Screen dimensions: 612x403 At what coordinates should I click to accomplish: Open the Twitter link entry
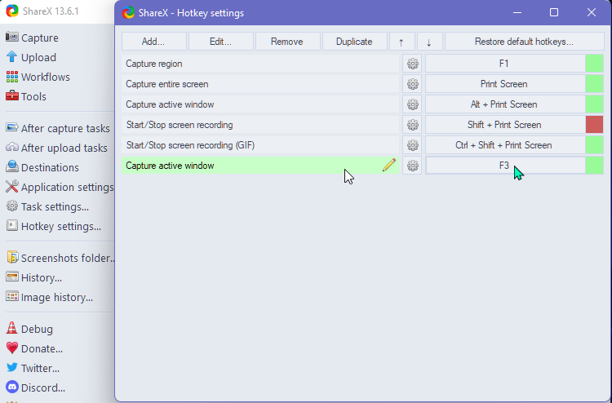33,368
